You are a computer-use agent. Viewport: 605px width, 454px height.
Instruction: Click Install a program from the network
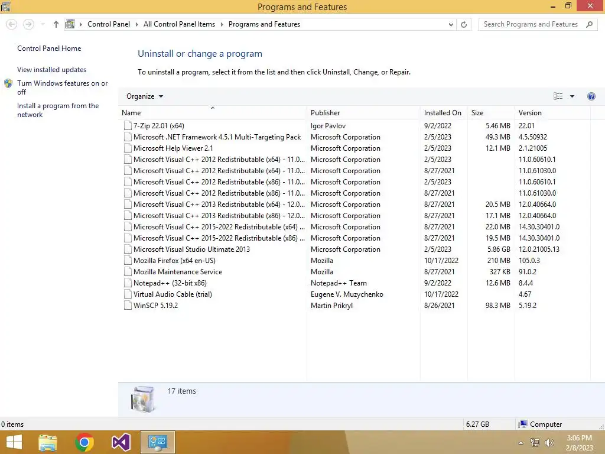pyautogui.click(x=58, y=110)
